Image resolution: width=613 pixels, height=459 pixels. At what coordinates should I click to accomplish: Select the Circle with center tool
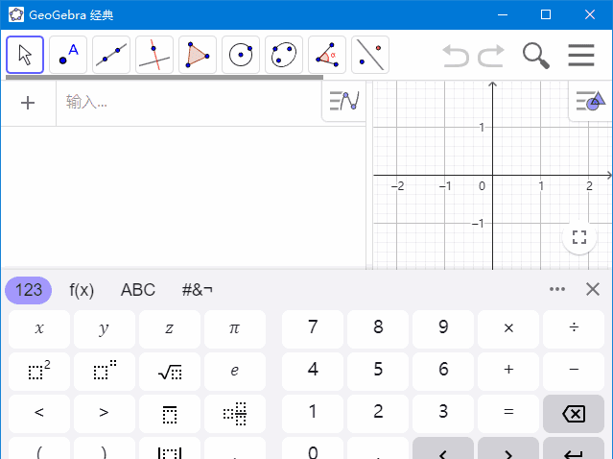point(241,55)
